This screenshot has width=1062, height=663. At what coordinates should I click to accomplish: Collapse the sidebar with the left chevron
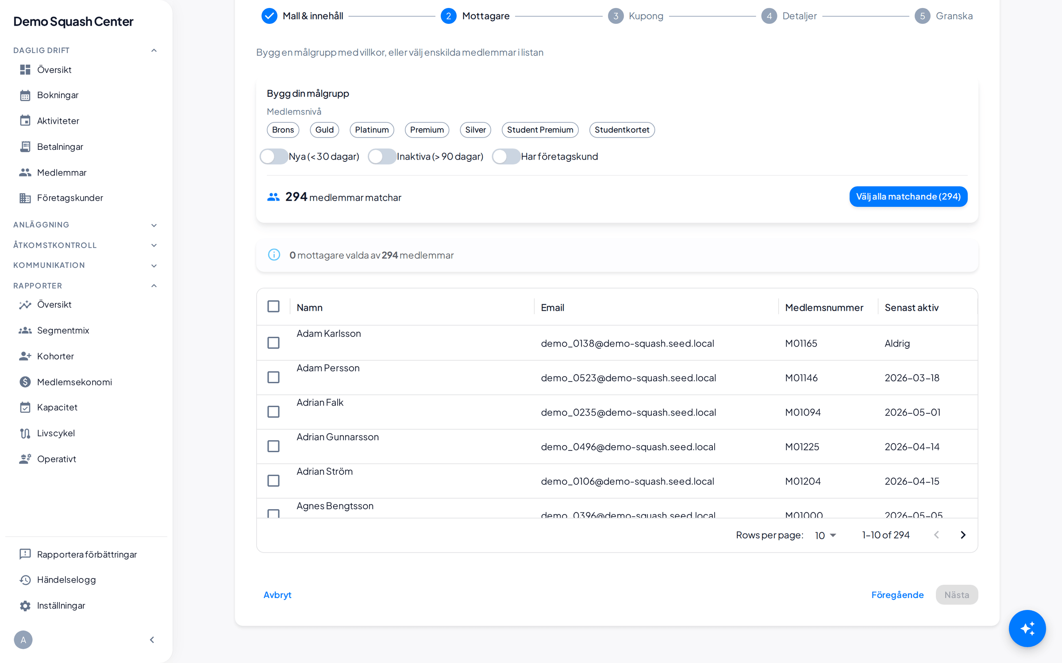[x=152, y=640]
